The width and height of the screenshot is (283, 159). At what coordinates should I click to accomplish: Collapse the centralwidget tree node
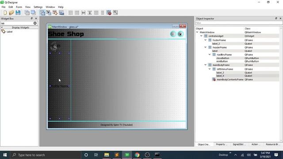tap(202, 36)
